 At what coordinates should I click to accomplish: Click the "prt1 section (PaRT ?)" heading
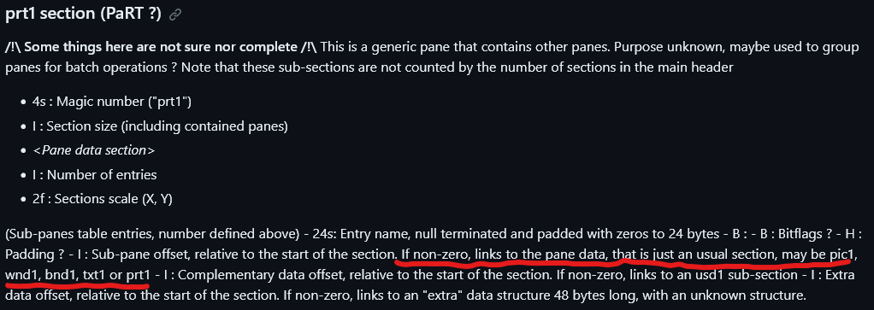click(83, 15)
